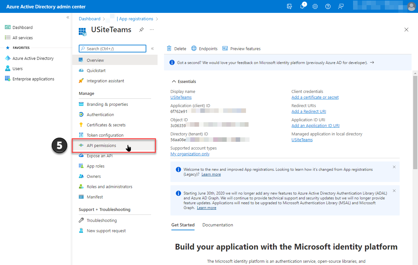
Task: Click the Authentication icon
Action: click(x=81, y=114)
